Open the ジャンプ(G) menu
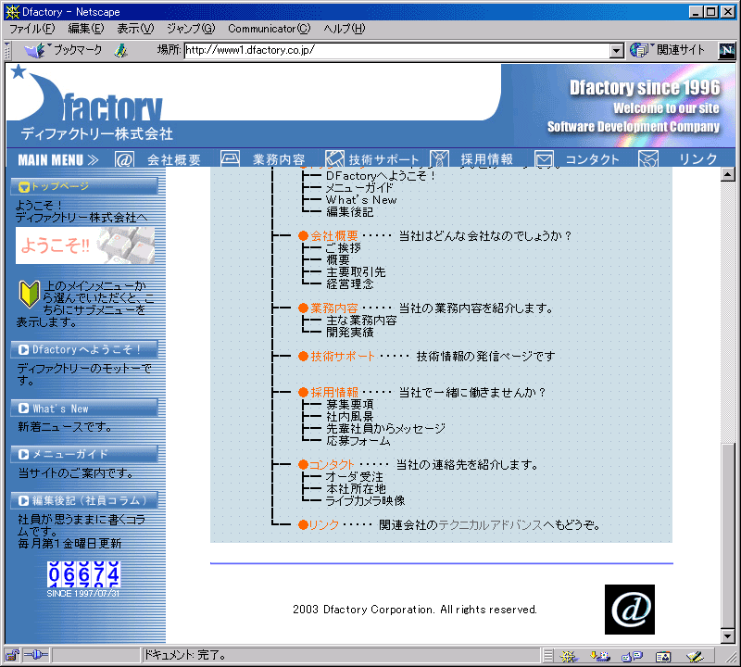The height and width of the screenshot is (667, 741). 191,29
